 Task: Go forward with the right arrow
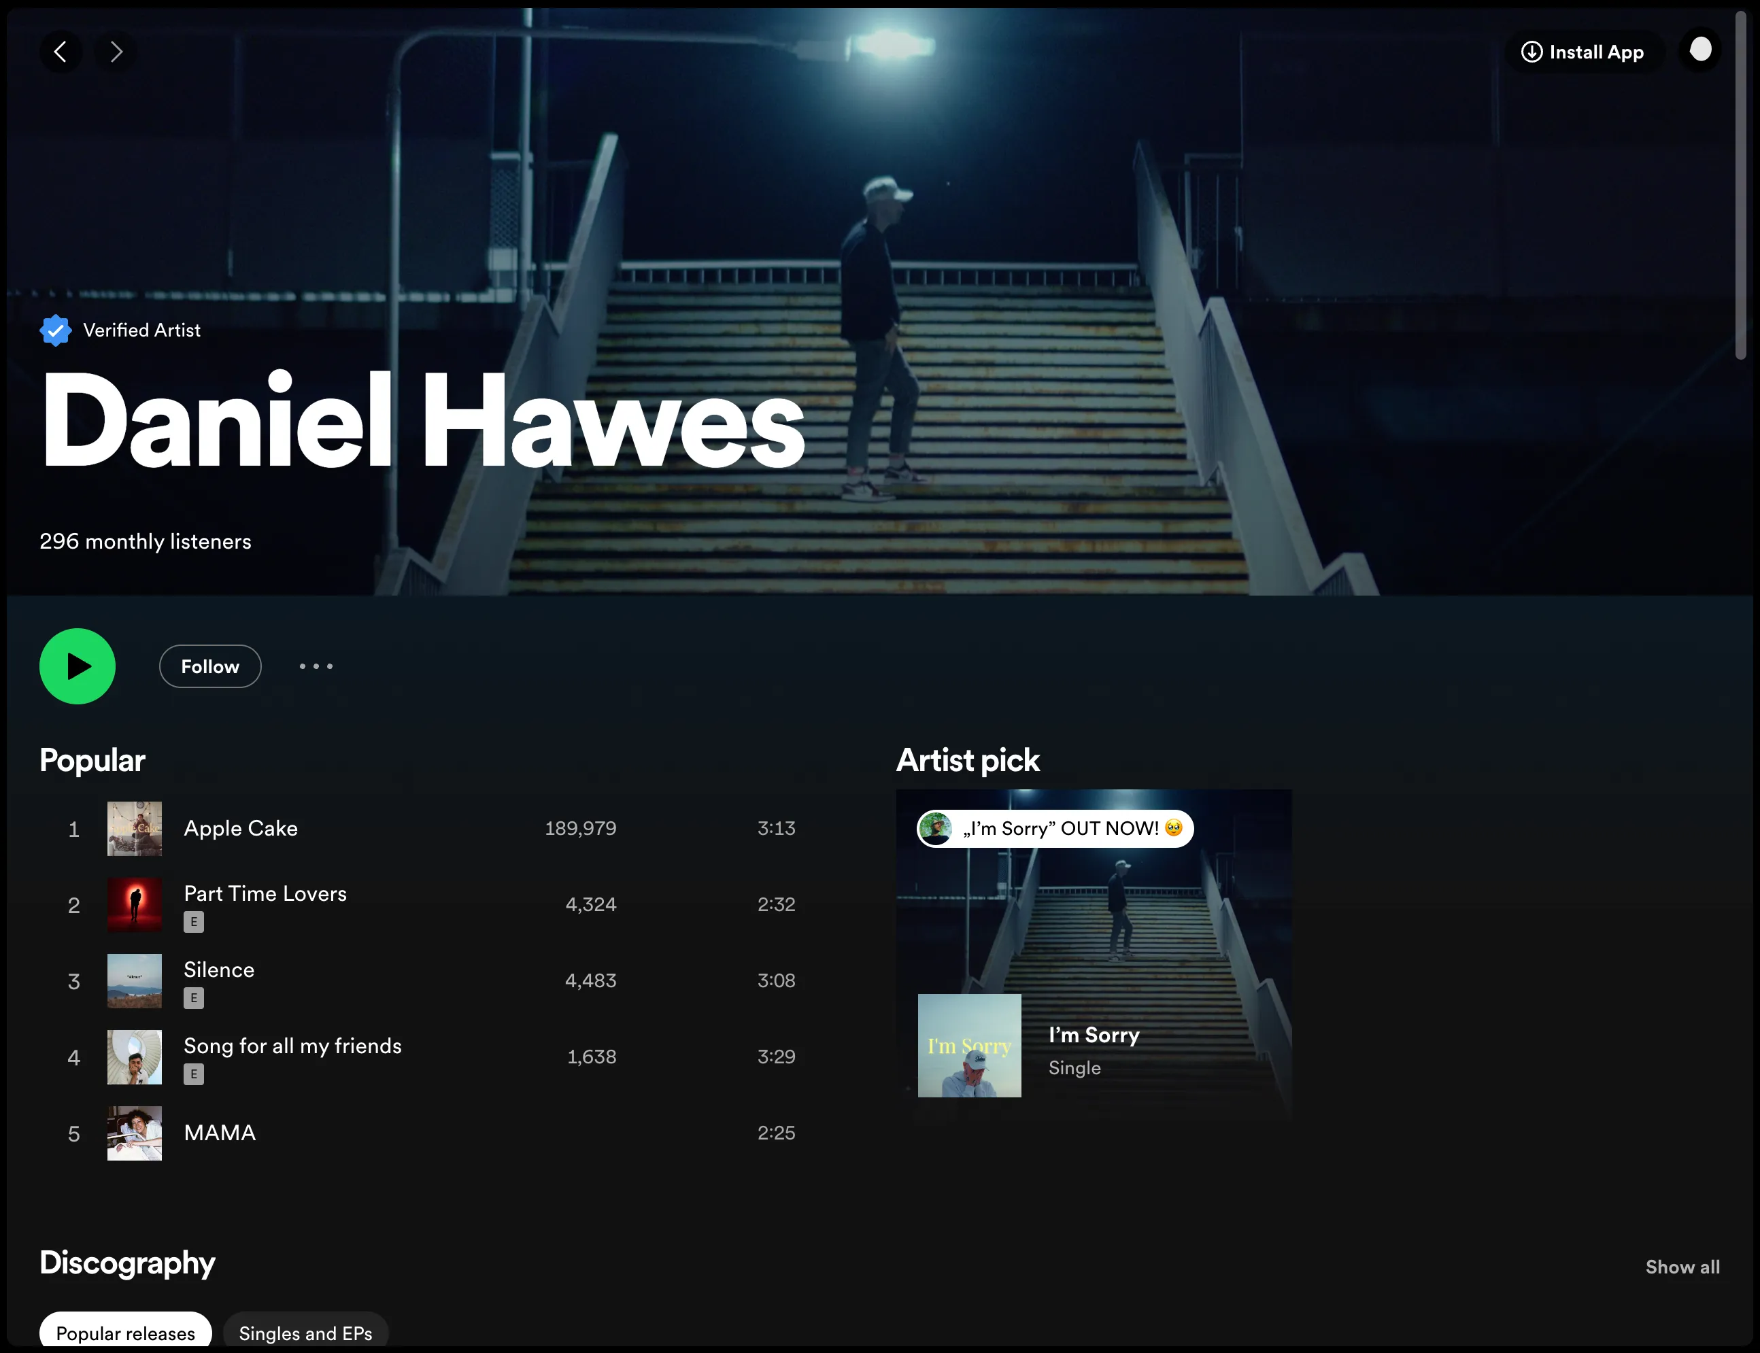coord(116,52)
